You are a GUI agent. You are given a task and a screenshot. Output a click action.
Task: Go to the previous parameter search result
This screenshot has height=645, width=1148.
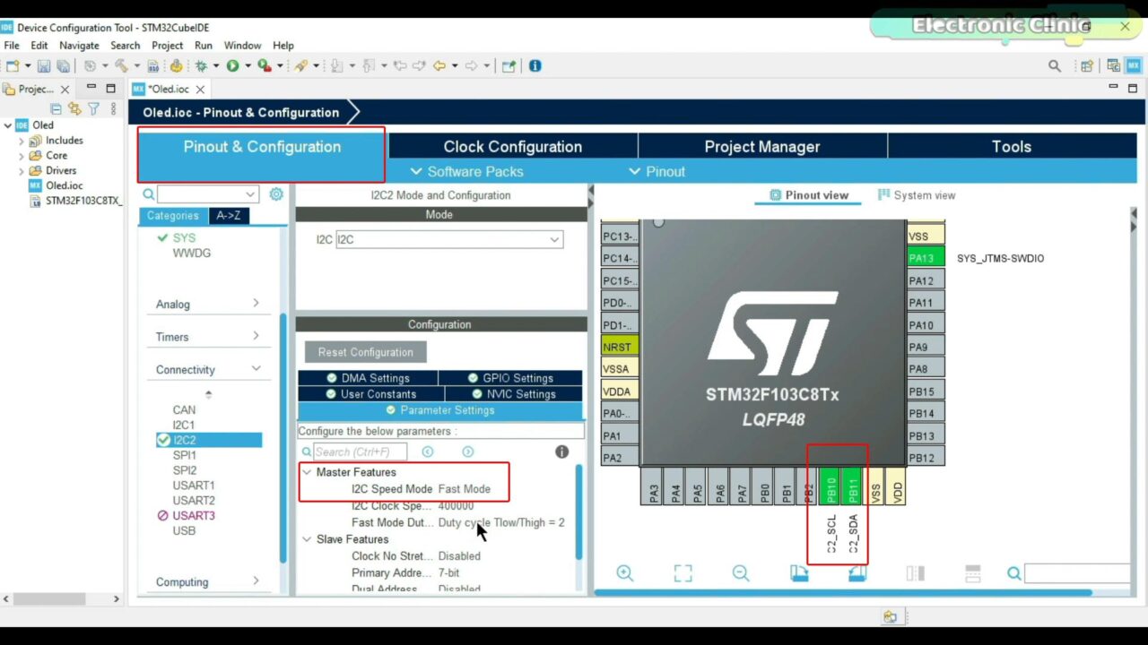tap(427, 452)
